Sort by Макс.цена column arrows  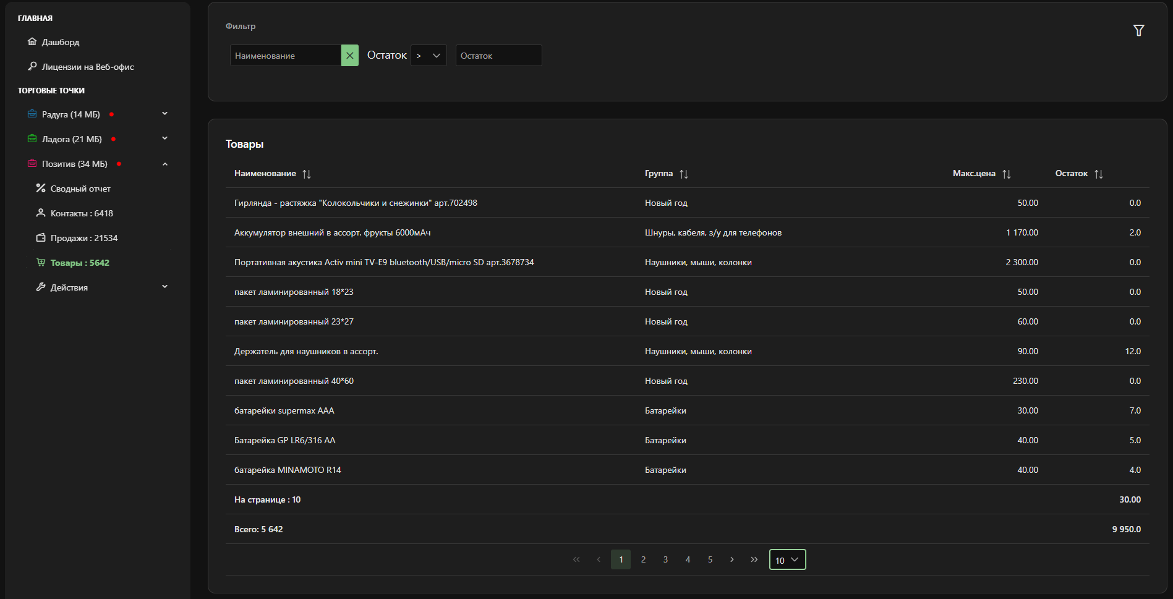pos(1006,174)
